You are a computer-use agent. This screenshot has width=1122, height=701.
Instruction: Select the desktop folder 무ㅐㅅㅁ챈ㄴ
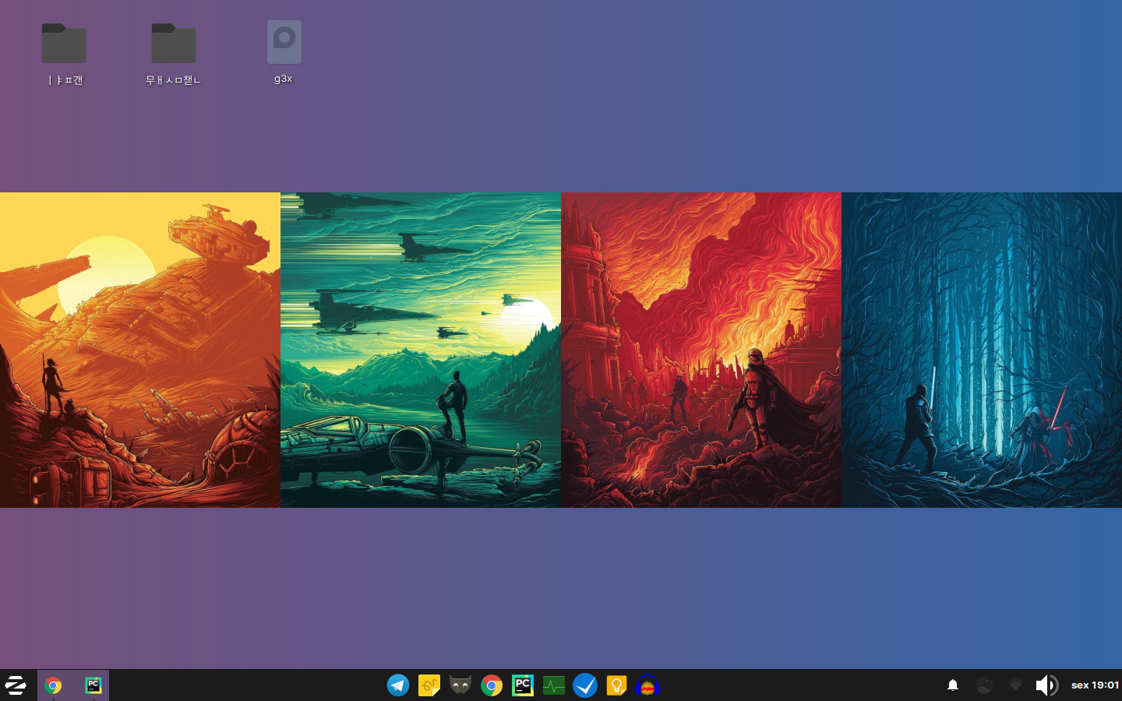pyautogui.click(x=174, y=45)
